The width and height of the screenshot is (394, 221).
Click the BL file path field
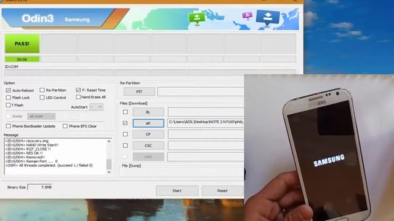coord(206,112)
